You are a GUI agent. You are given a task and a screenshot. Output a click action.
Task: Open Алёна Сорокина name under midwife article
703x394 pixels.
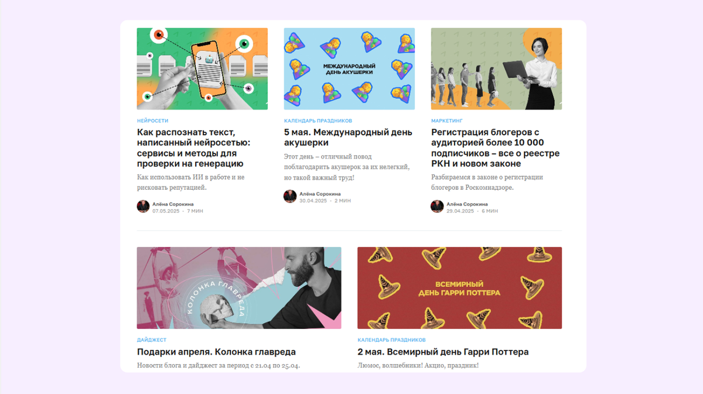[x=320, y=194]
